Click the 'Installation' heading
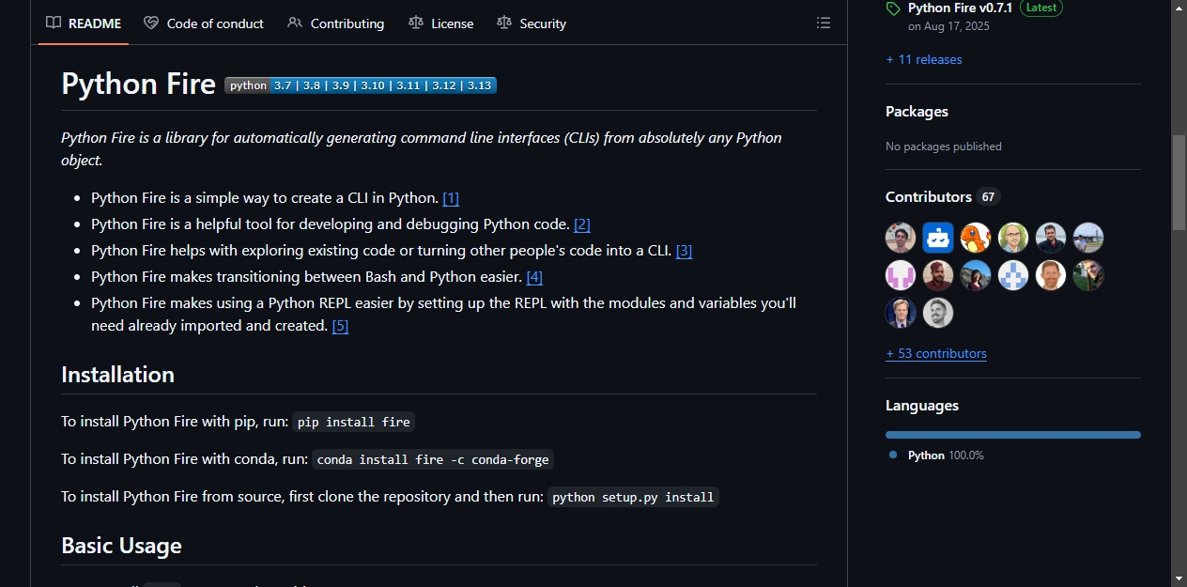 (118, 374)
